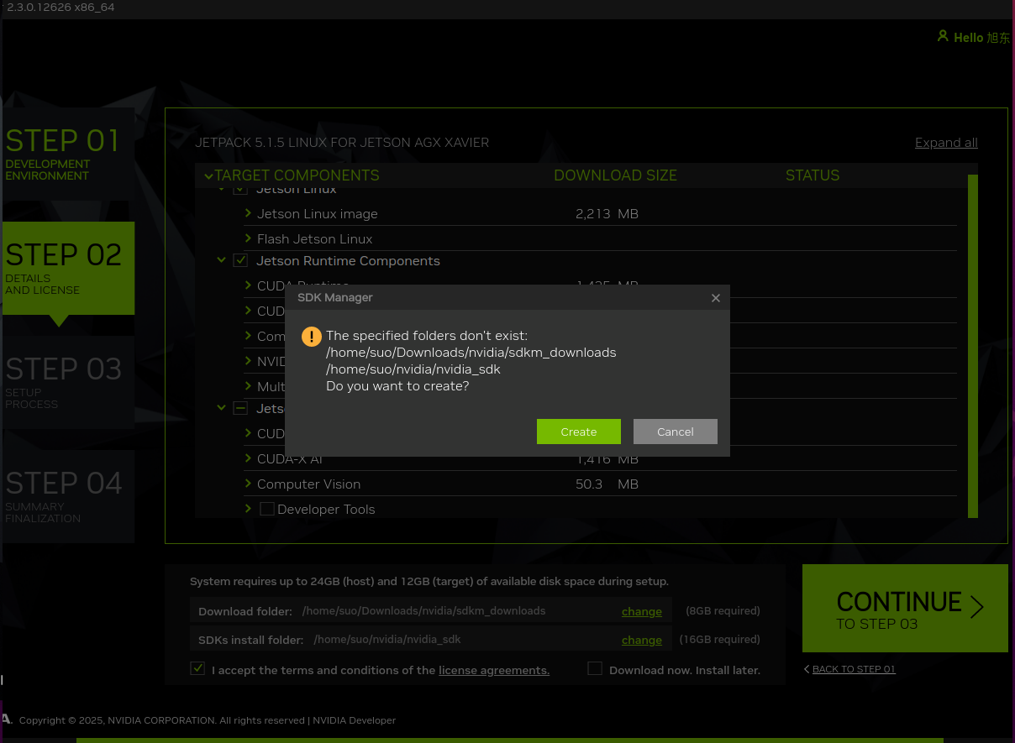Viewport: 1015px width, 743px height.
Task: Enable the Developer Tools checkbox
Action: click(x=267, y=509)
